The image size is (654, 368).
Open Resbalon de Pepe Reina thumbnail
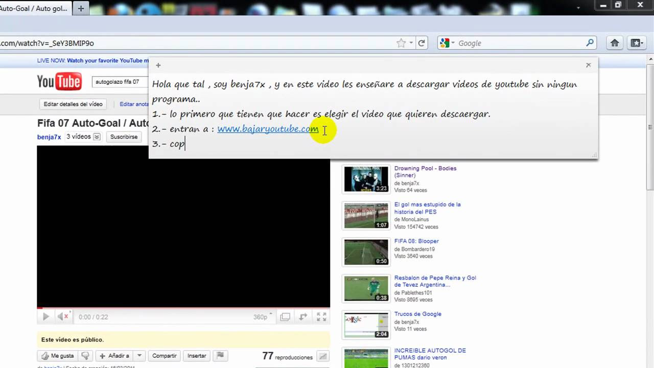tap(366, 289)
